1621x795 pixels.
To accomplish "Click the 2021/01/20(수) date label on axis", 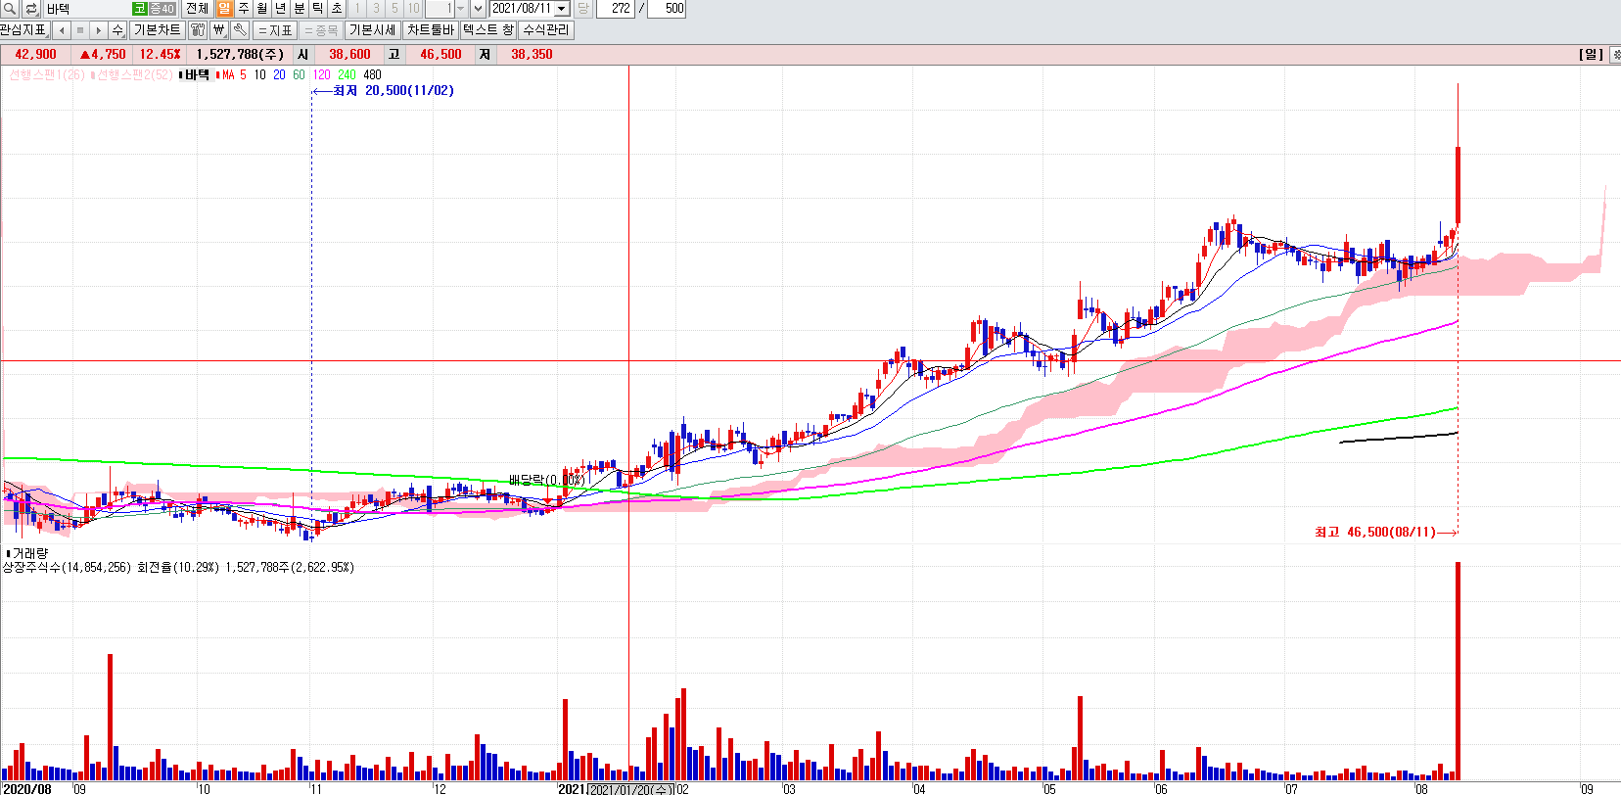I will [631, 789].
